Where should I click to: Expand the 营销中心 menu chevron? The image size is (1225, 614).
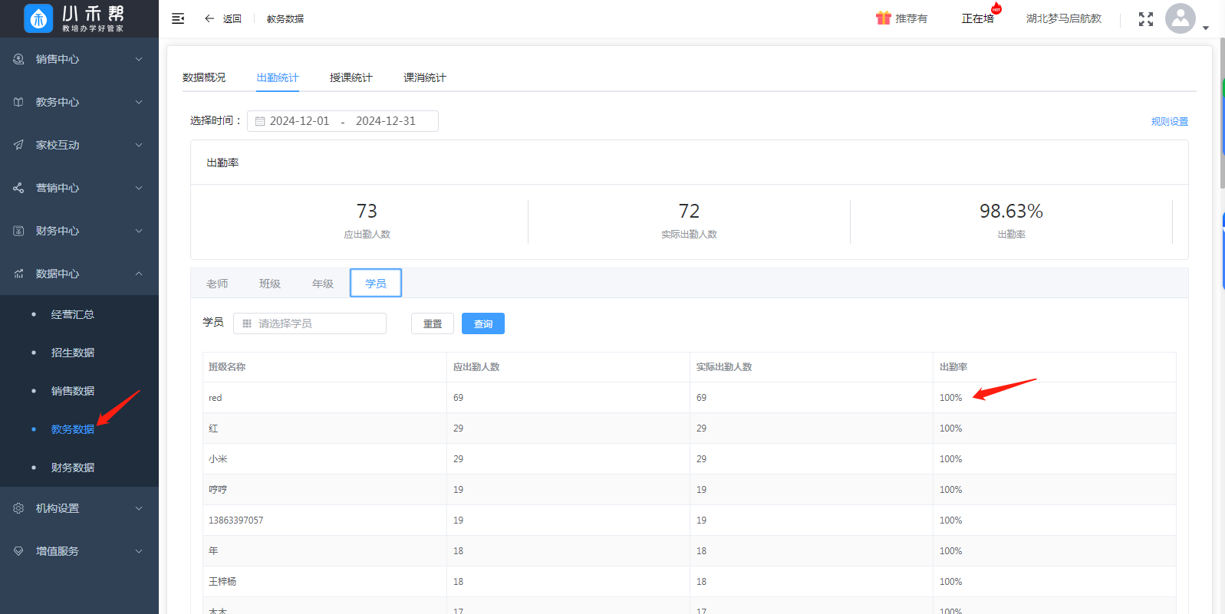[139, 188]
